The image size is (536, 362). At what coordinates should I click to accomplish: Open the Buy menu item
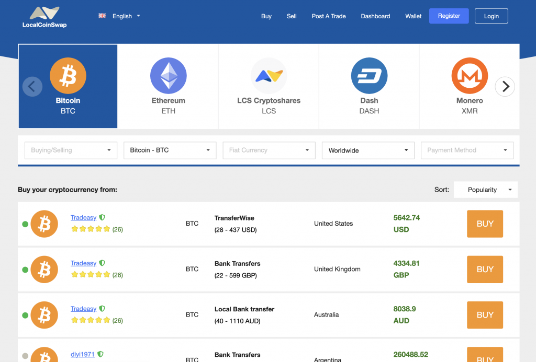[x=266, y=16]
